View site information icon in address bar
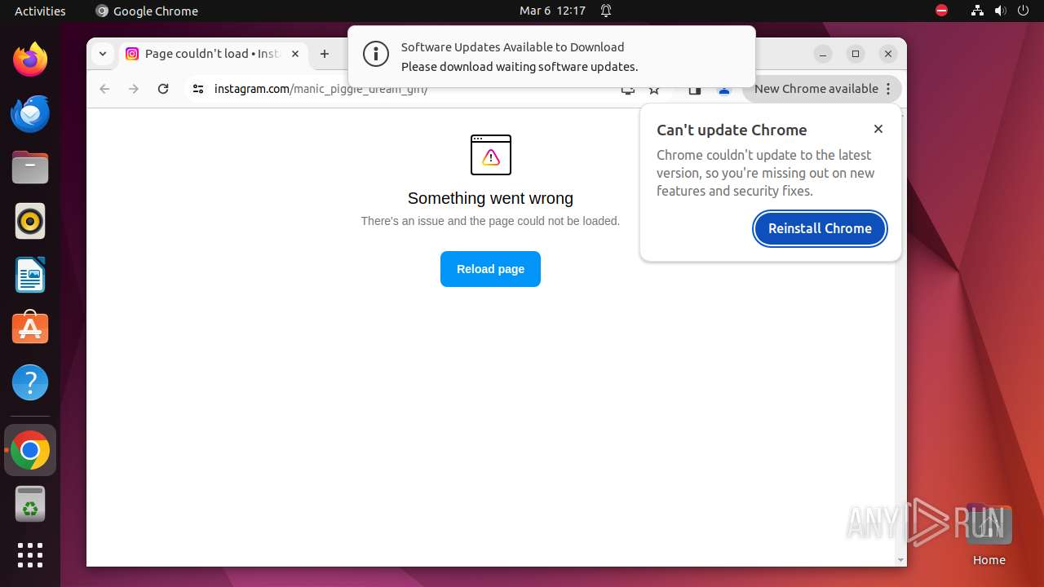 pos(197,89)
